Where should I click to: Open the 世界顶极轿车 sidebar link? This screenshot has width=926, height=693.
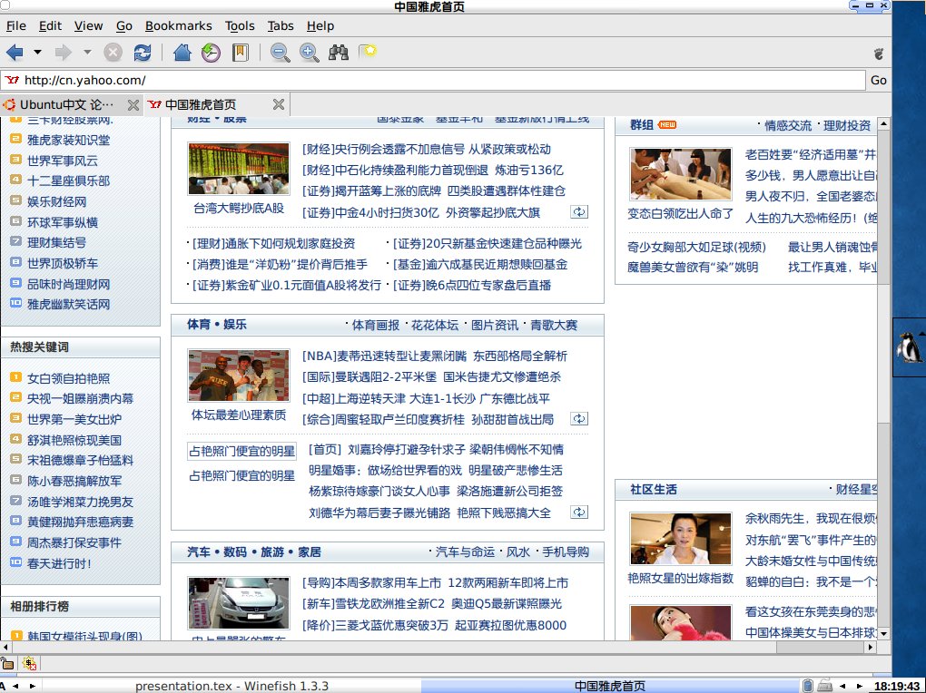[x=63, y=263]
